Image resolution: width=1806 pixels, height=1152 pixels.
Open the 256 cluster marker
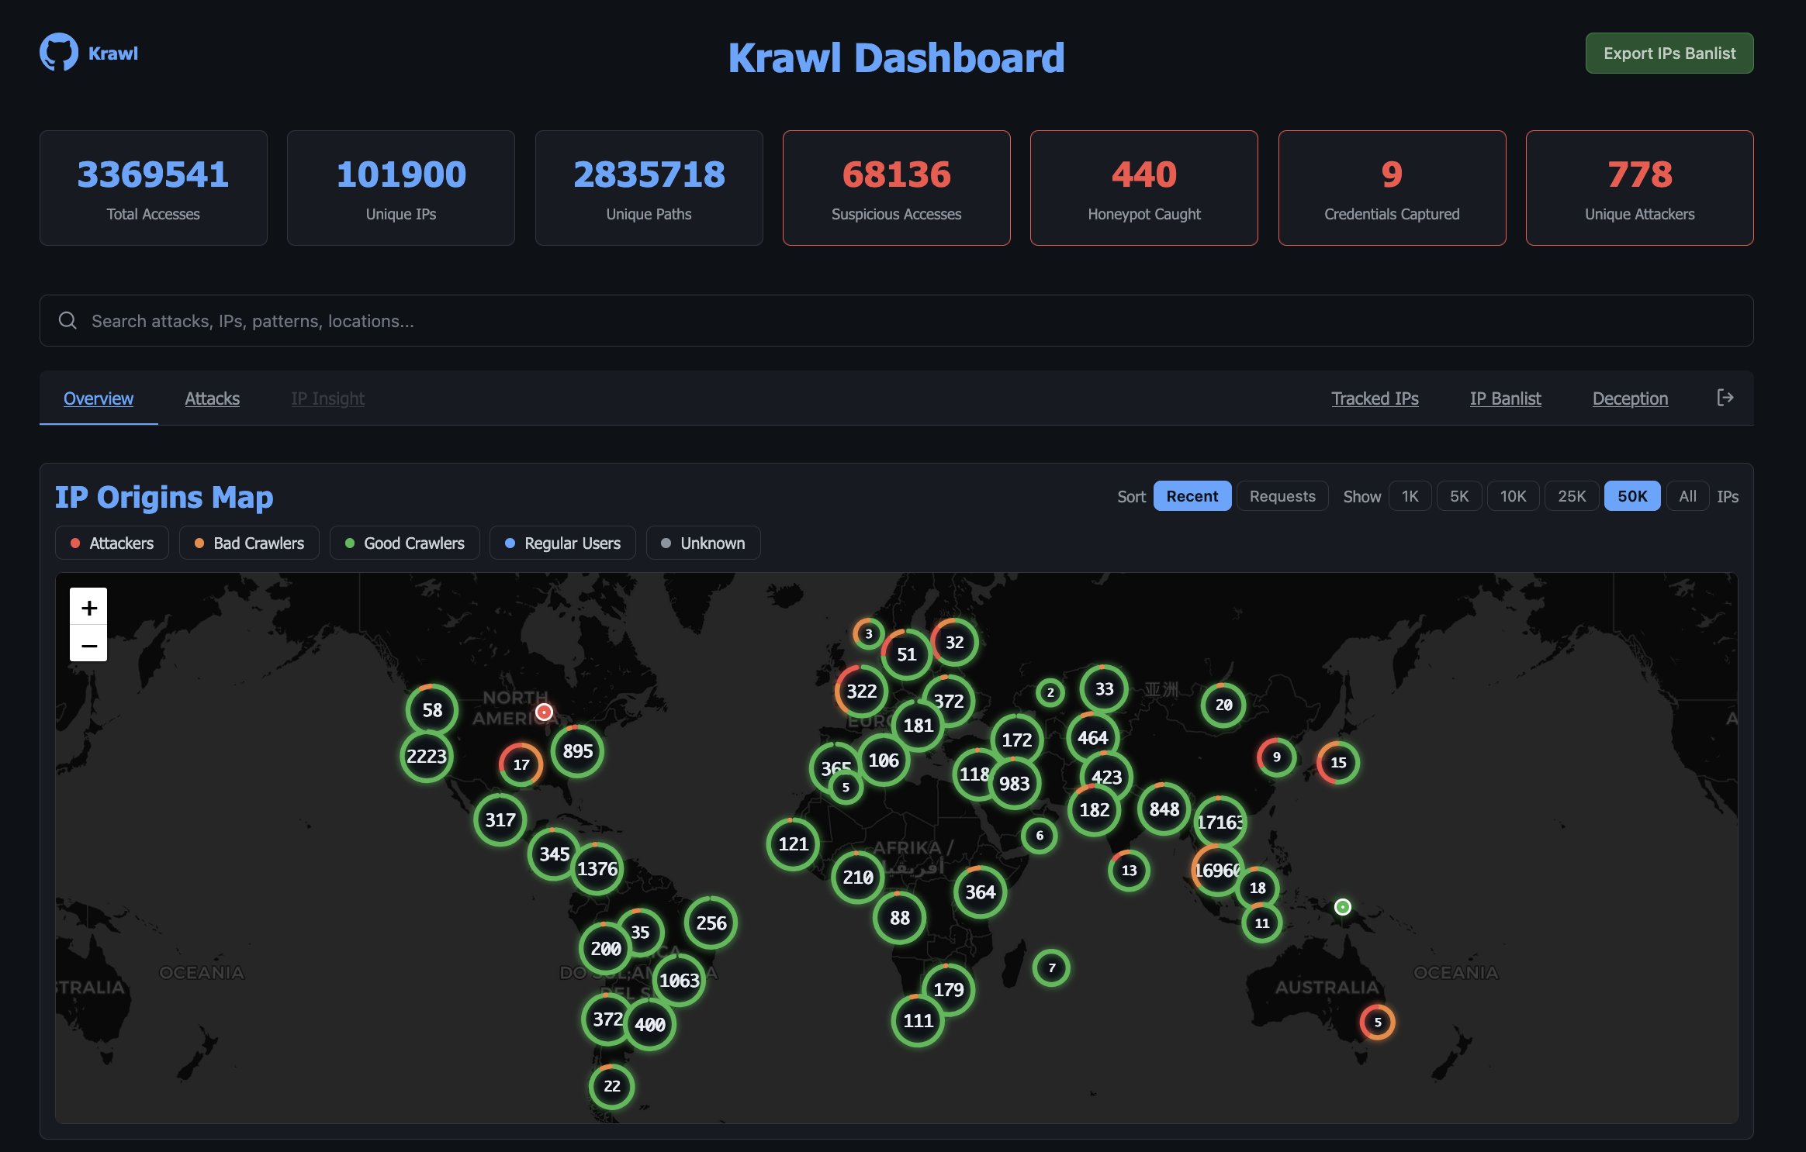tap(711, 923)
